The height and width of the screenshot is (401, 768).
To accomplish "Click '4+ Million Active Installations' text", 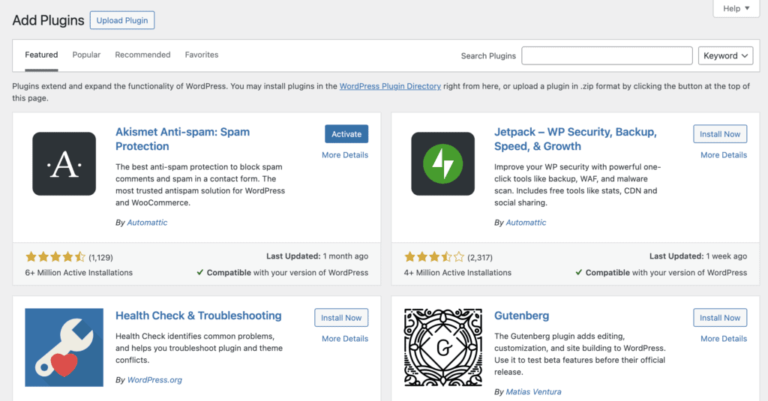I will click(x=457, y=273).
